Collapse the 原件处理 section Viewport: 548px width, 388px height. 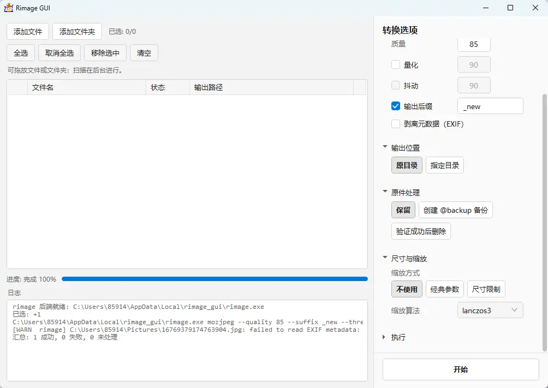click(x=385, y=192)
